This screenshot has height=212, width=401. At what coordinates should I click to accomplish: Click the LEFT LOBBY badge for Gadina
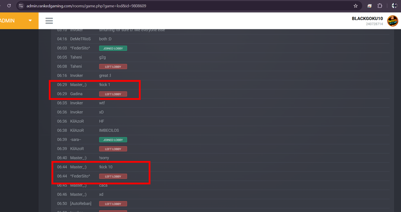tap(113, 94)
